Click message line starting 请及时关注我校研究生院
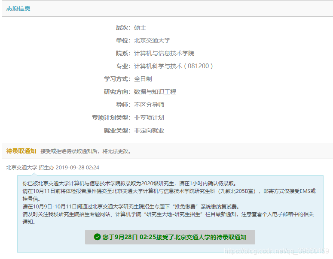The height and width of the screenshot is (259, 333). 168,218
